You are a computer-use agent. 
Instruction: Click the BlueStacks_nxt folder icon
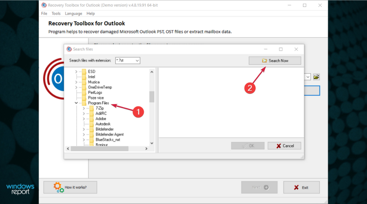(92, 140)
